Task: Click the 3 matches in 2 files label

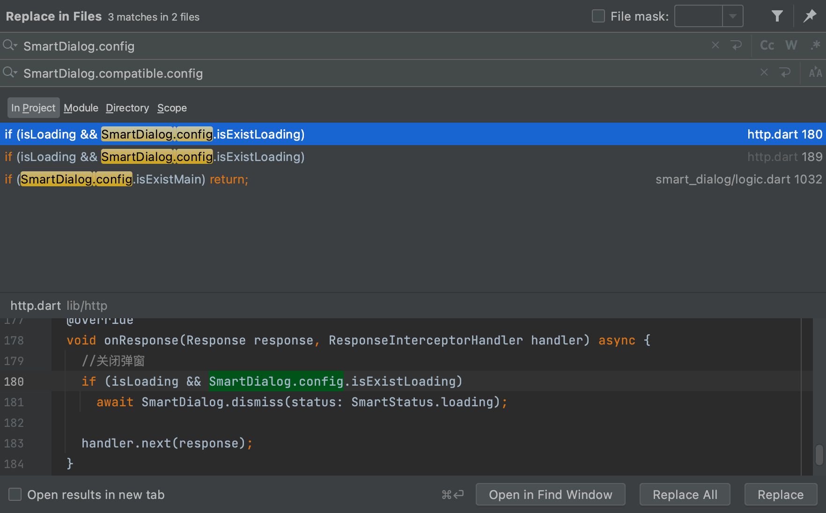Action: (x=154, y=17)
